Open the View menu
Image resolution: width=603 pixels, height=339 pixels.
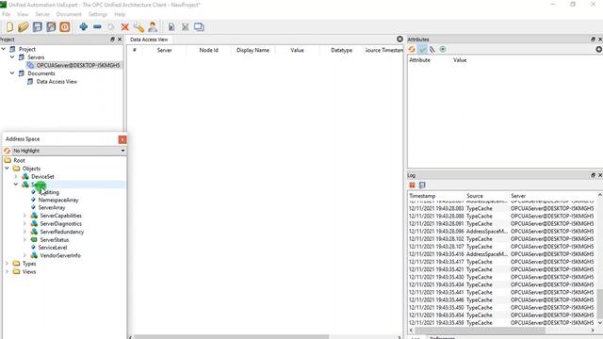23,14
